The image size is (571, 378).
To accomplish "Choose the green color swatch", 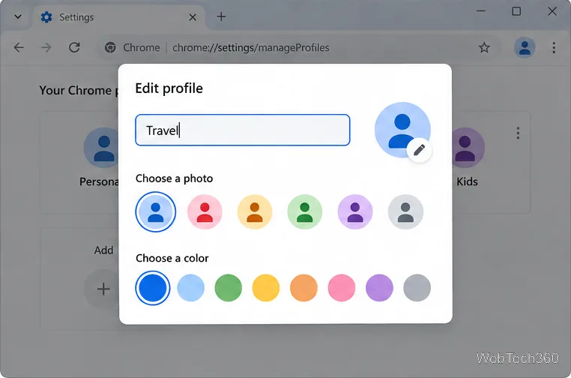I will 229,288.
